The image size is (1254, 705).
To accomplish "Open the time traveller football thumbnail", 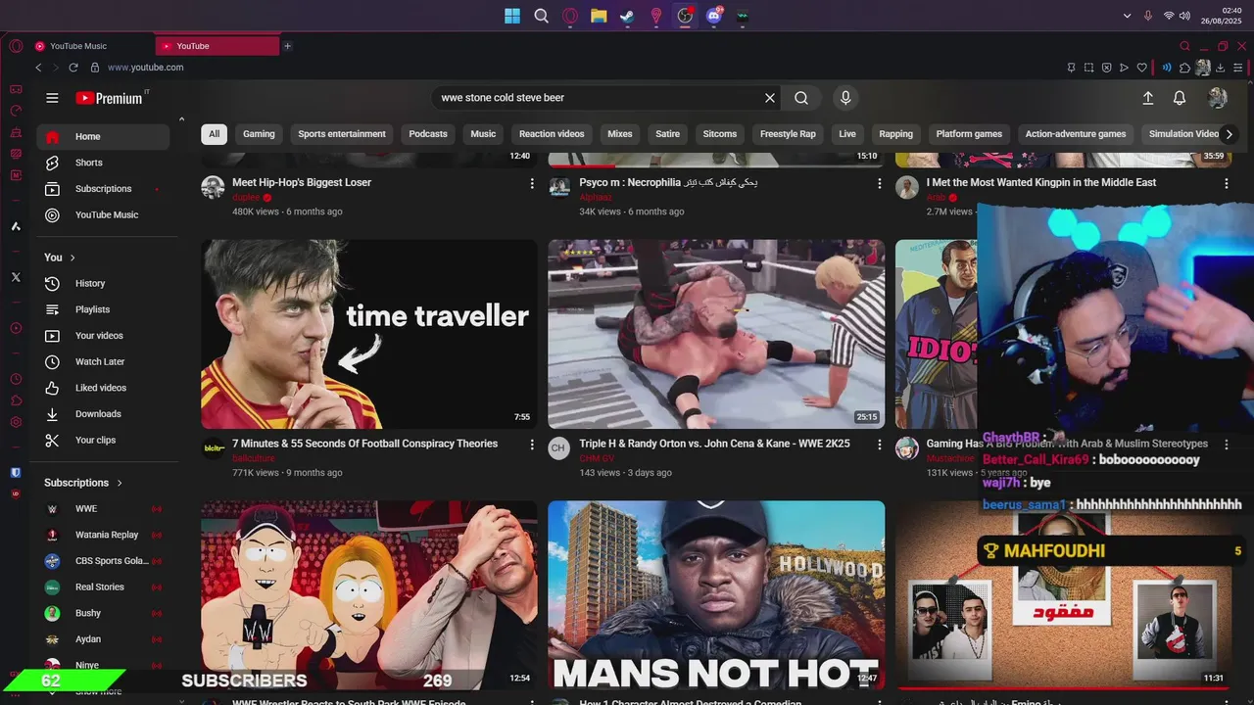I will click(369, 334).
